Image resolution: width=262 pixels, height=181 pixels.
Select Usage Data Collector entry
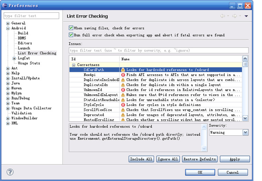(31, 108)
